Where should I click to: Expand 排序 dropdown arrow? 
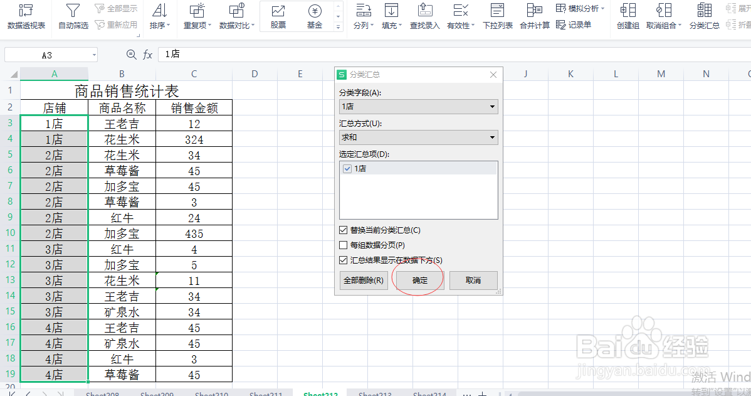tap(168, 25)
